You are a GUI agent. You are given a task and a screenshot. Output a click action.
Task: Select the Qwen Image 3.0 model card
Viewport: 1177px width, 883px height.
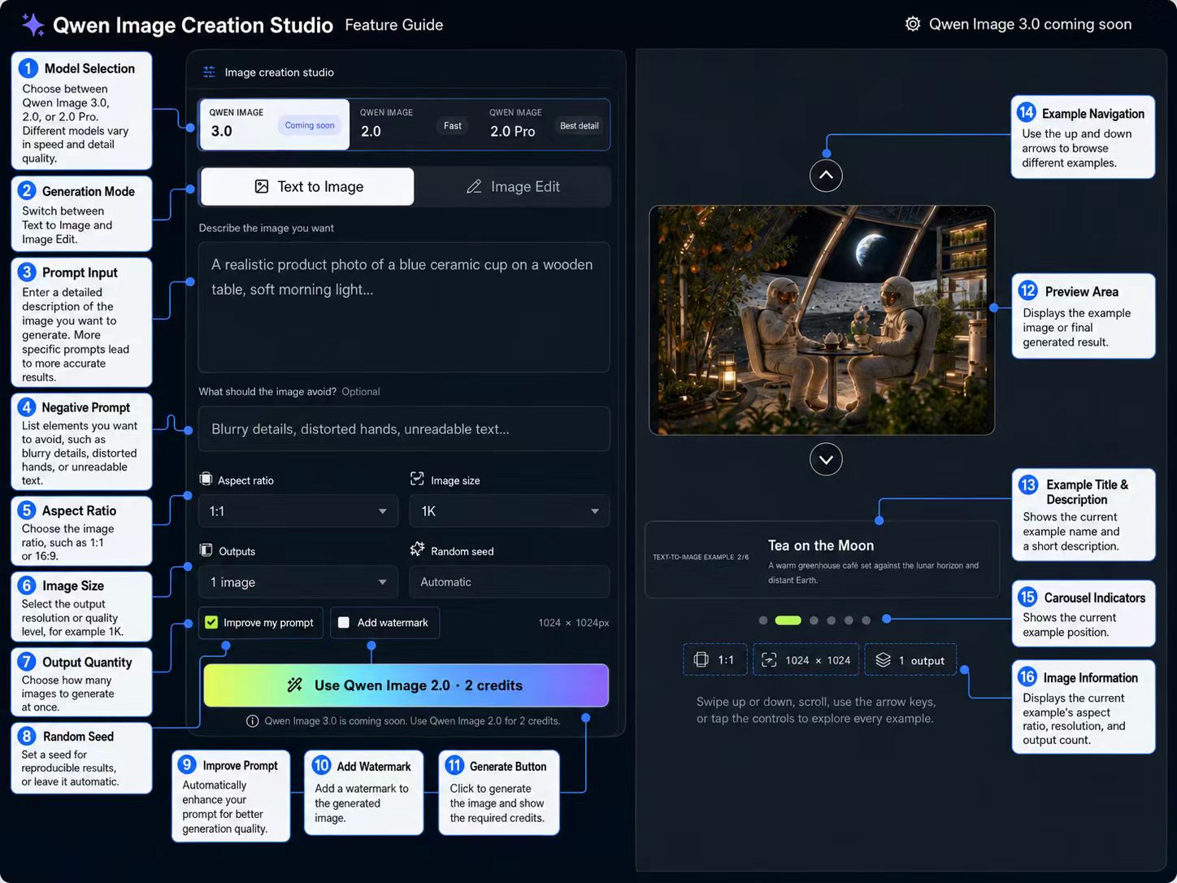click(275, 124)
